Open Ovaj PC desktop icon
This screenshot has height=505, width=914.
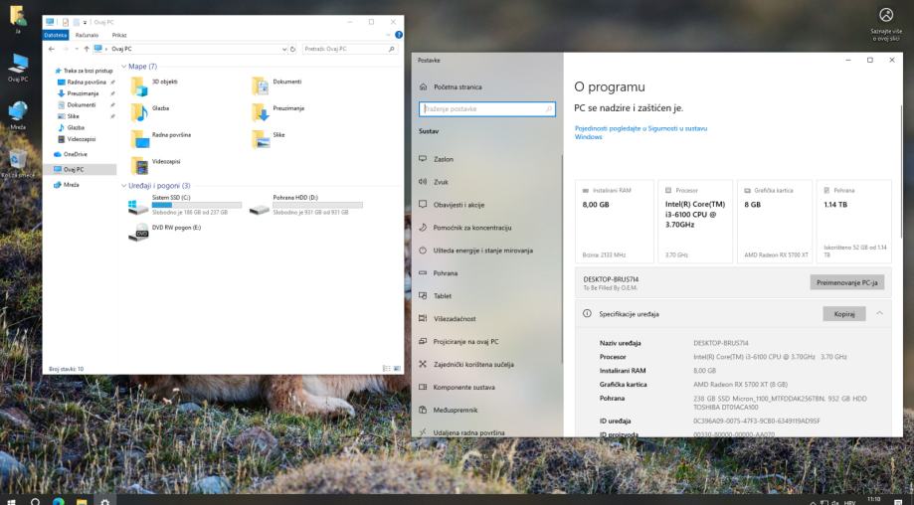[18, 68]
